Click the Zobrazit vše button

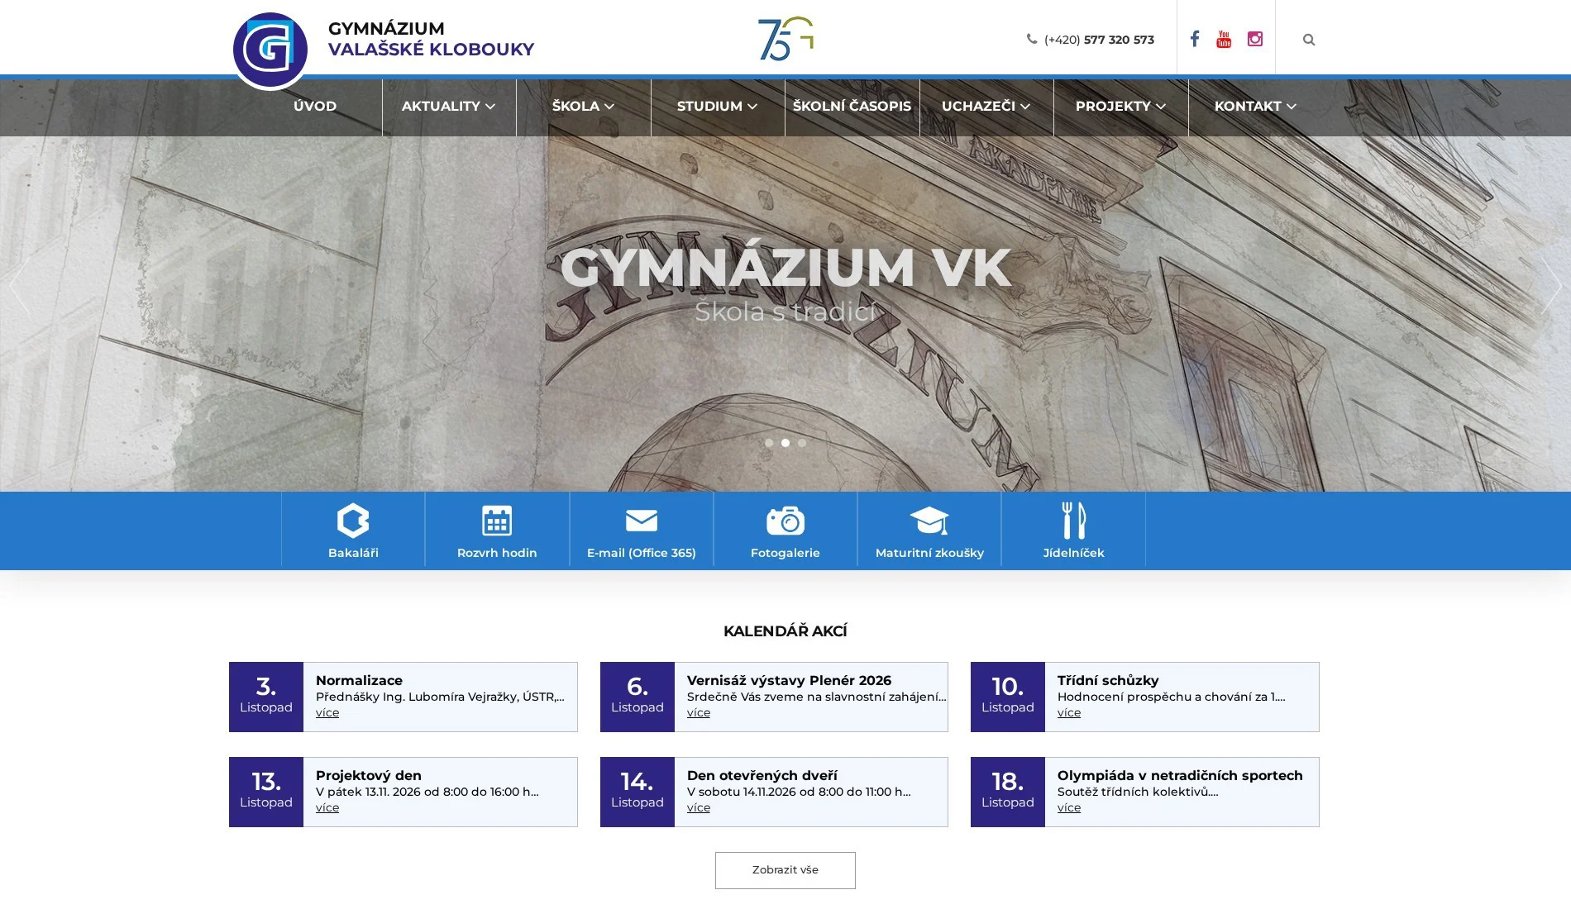click(x=785, y=870)
